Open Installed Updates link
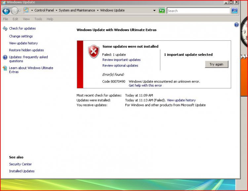Viewport: 248px width, 191px height. (22, 171)
